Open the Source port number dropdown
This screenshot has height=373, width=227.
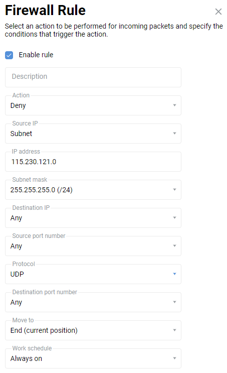pyautogui.click(x=93, y=245)
